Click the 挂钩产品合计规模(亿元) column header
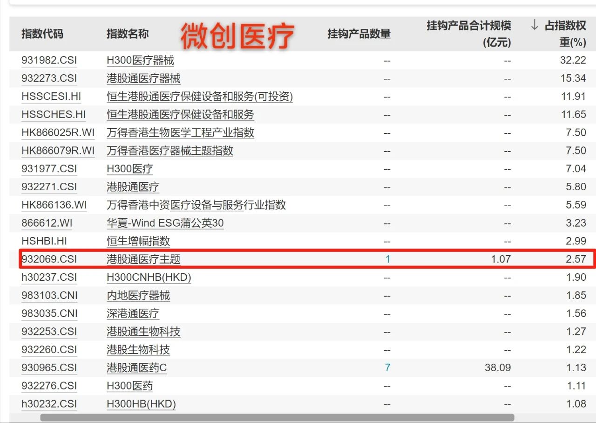 [x=469, y=34]
